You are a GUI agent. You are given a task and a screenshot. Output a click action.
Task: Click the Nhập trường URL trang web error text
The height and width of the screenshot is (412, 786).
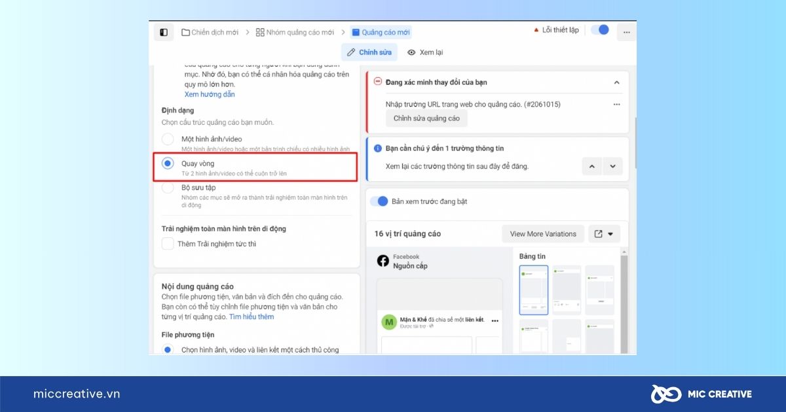[473, 104]
